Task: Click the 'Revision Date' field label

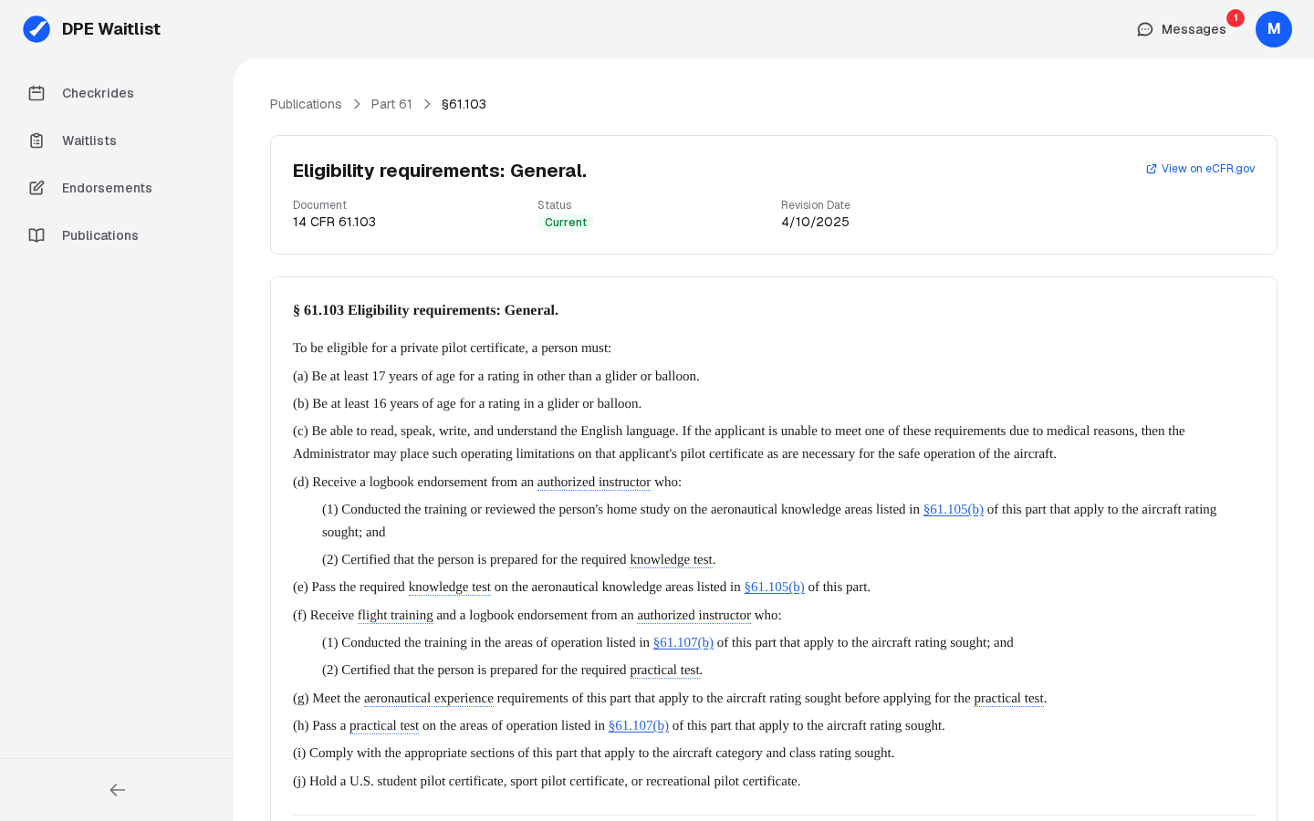Action: [x=816, y=205]
